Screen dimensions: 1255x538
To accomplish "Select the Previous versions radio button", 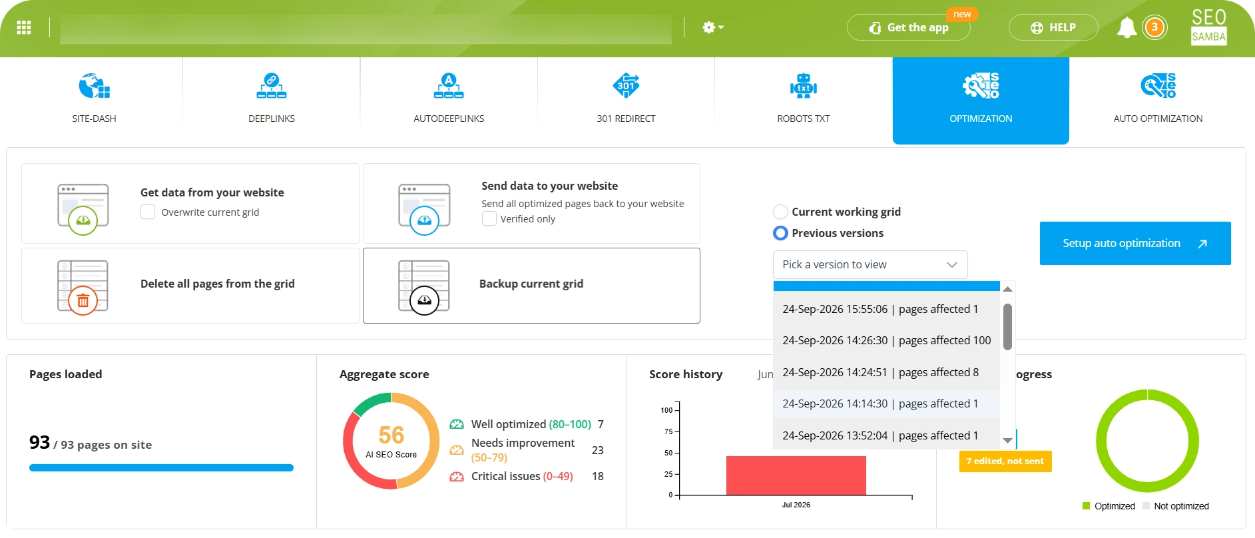I will [x=780, y=233].
